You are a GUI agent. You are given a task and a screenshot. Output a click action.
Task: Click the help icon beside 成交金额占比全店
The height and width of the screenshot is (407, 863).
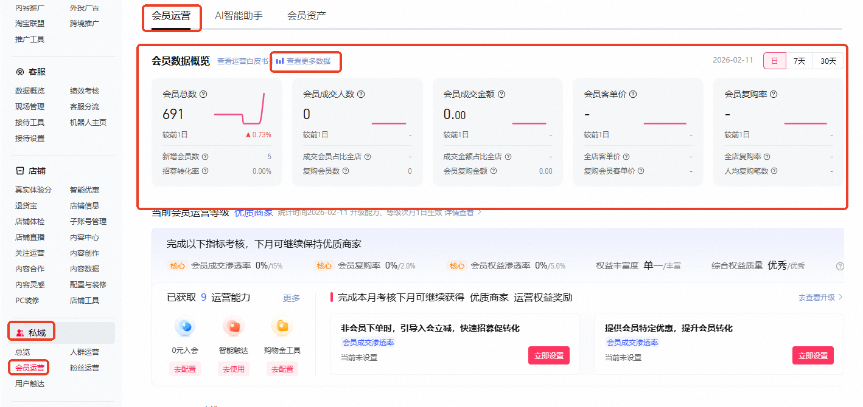(x=508, y=157)
